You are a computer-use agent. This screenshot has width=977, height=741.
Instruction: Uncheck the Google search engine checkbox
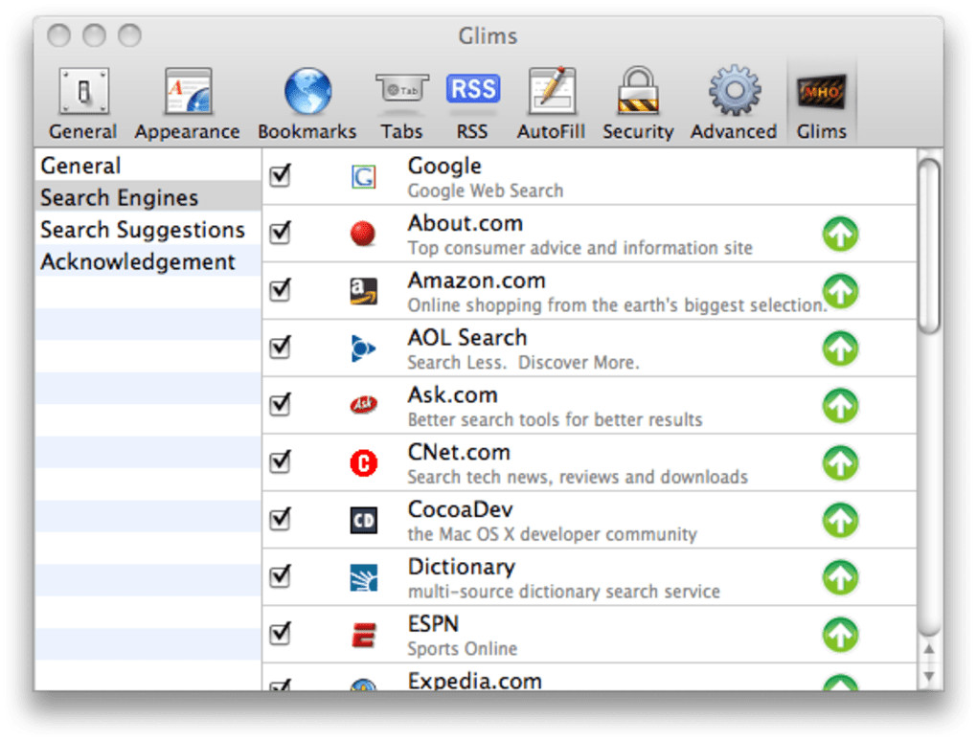pyautogui.click(x=281, y=175)
